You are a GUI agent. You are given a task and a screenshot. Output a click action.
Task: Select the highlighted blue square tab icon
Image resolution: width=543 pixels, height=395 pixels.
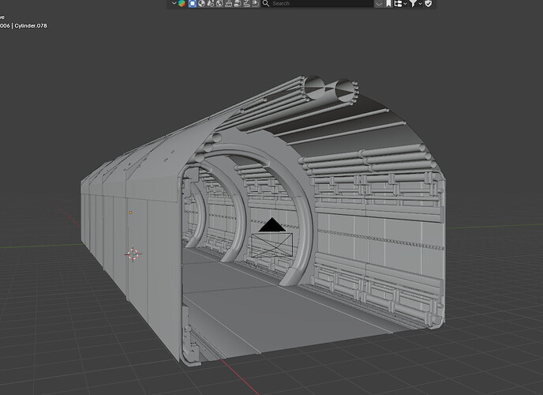click(x=193, y=3)
